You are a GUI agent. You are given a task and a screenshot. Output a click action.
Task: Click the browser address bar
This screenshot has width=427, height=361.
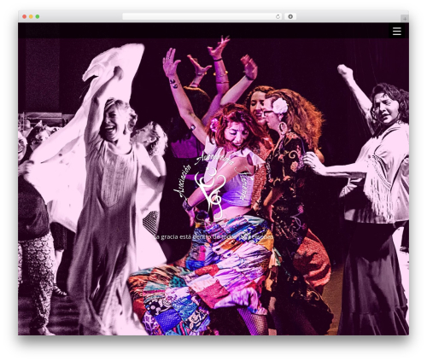(x=202, y=17)
